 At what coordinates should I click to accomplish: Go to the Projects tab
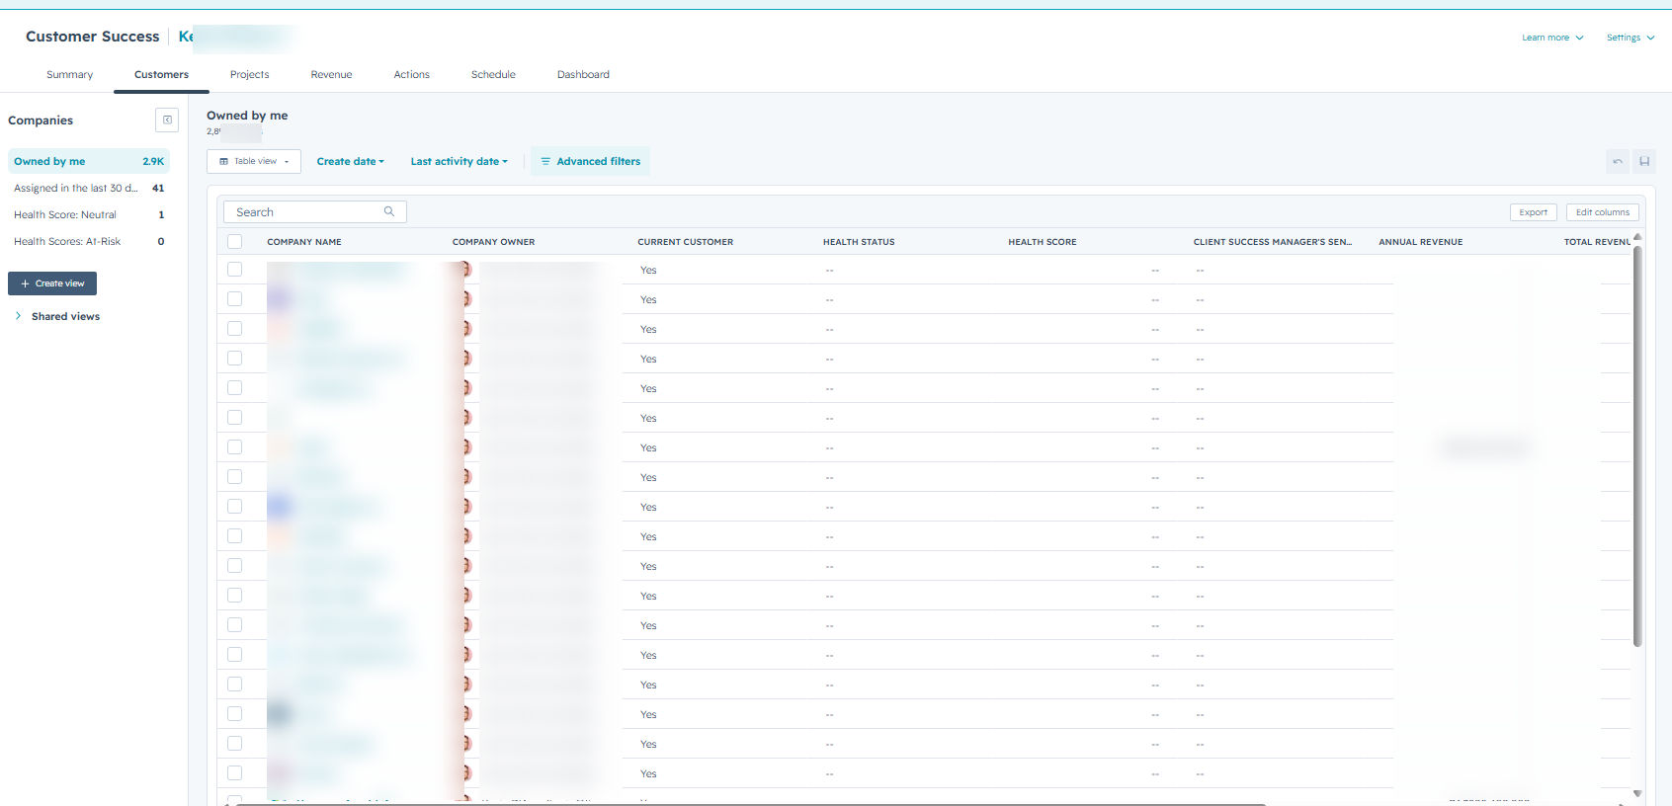coord(250,75)
